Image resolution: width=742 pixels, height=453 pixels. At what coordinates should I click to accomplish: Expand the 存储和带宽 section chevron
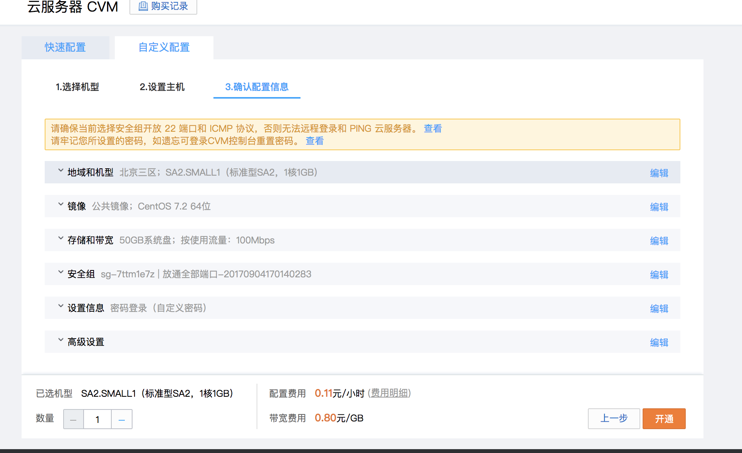(60, 238)
